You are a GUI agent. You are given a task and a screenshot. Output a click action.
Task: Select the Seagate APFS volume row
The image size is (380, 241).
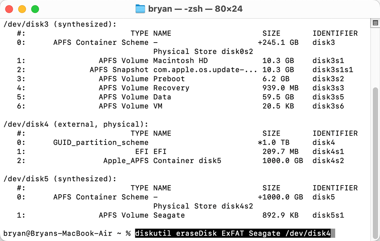click(x=171, y=215)
